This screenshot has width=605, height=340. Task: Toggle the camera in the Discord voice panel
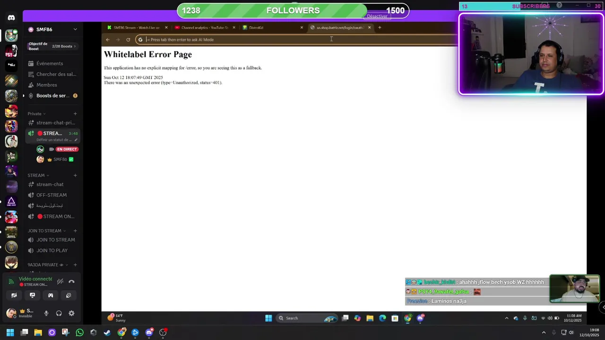point(14,295)
